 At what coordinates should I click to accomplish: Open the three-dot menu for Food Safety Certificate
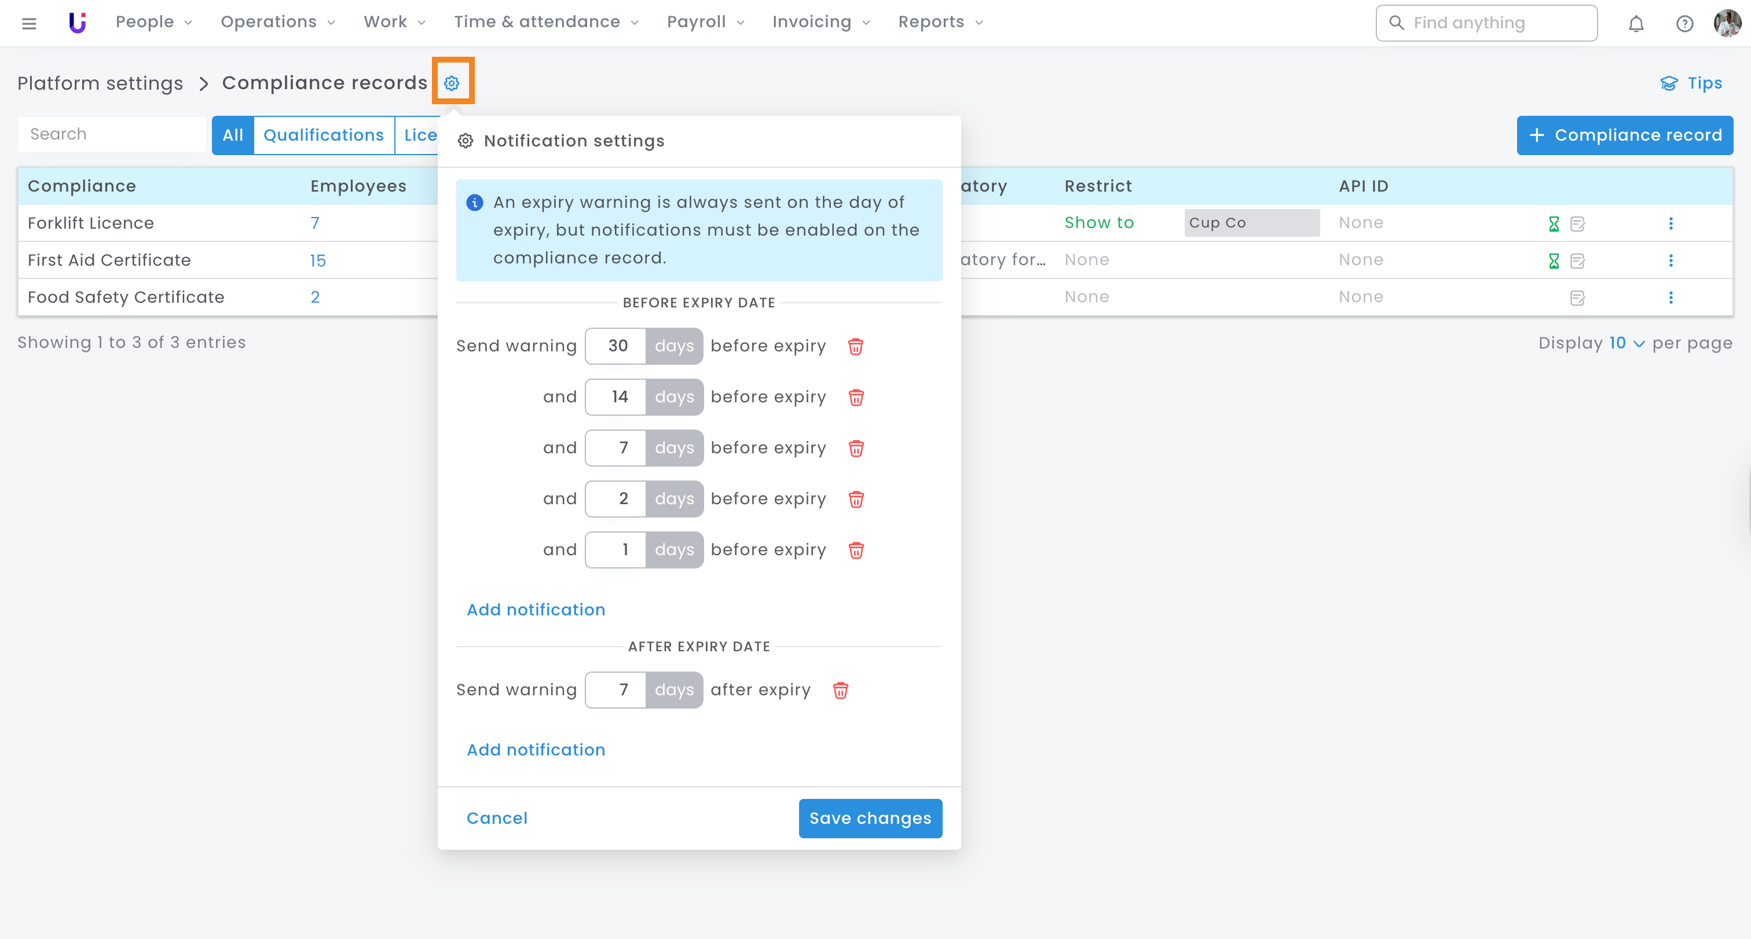(x=1670, y=298)
